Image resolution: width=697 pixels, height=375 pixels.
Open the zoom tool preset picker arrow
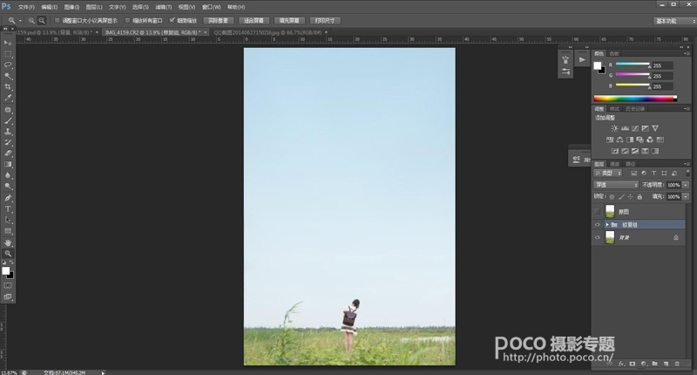(20, 20)
